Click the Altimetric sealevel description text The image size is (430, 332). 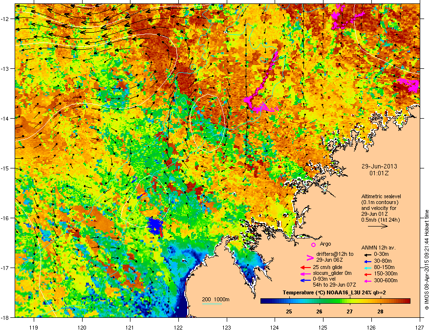381,208
